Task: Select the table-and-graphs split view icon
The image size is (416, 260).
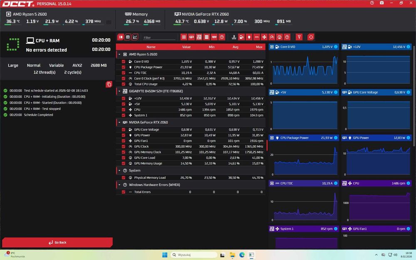Action: pyautogui.click(x=121, y=37)
